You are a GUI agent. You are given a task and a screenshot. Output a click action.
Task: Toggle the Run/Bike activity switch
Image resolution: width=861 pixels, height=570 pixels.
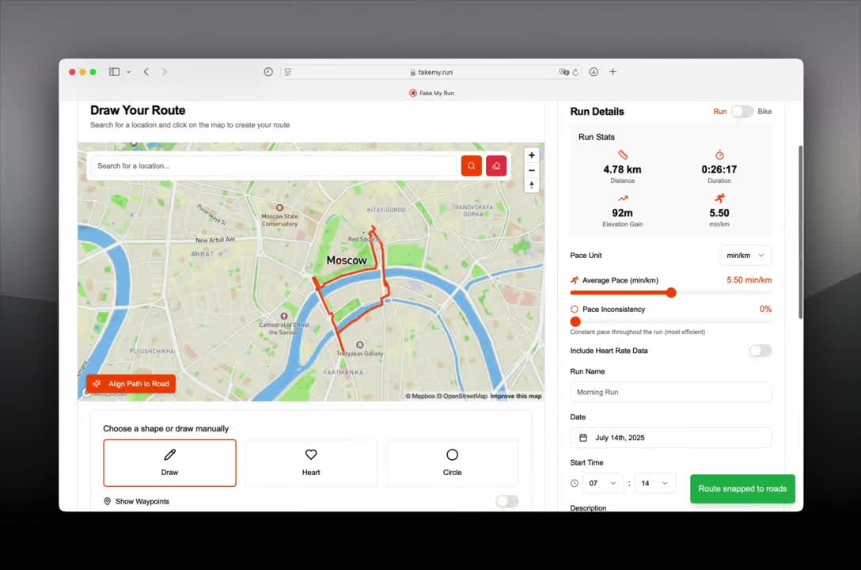(742, 112)
